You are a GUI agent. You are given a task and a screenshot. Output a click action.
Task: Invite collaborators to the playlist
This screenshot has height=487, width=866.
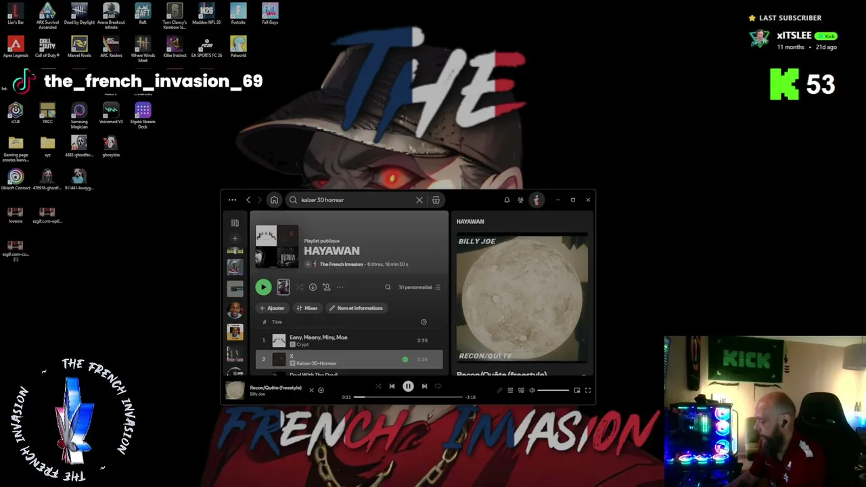(x=326, y=287)
